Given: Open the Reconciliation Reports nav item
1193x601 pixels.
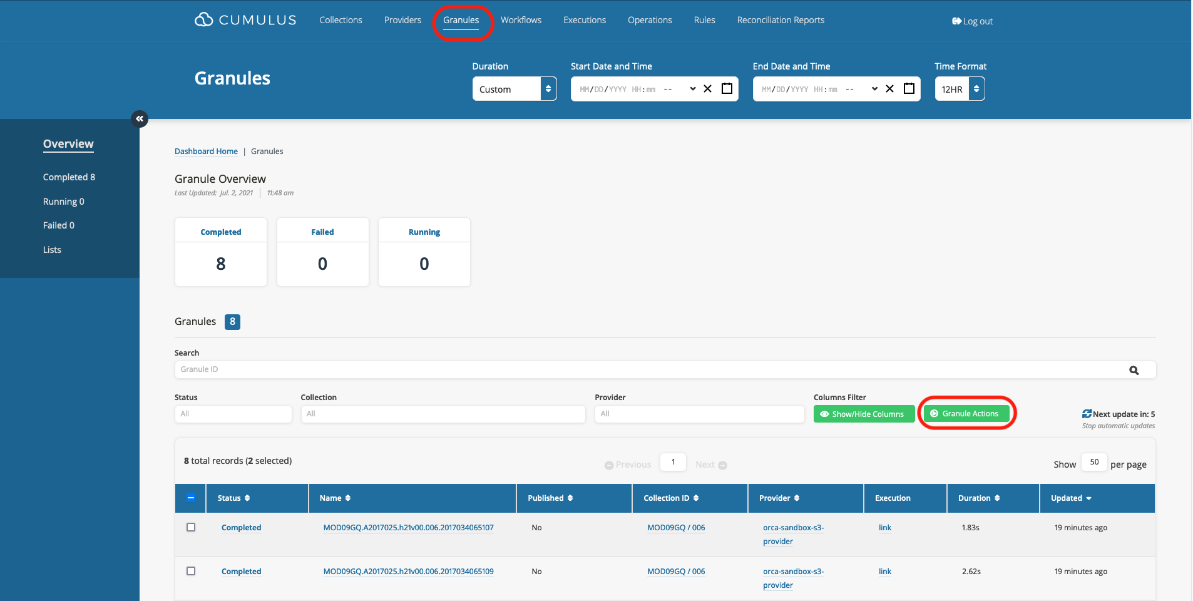Looking at the screenshot, I should [x=781, y=20].
